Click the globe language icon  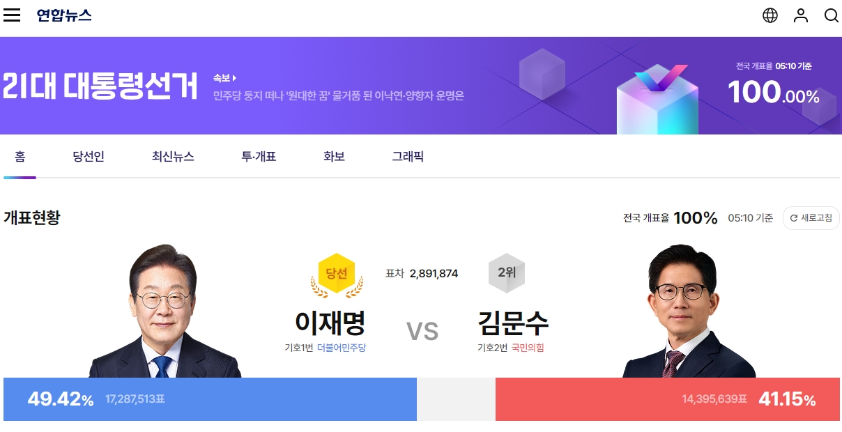[770, 15]
